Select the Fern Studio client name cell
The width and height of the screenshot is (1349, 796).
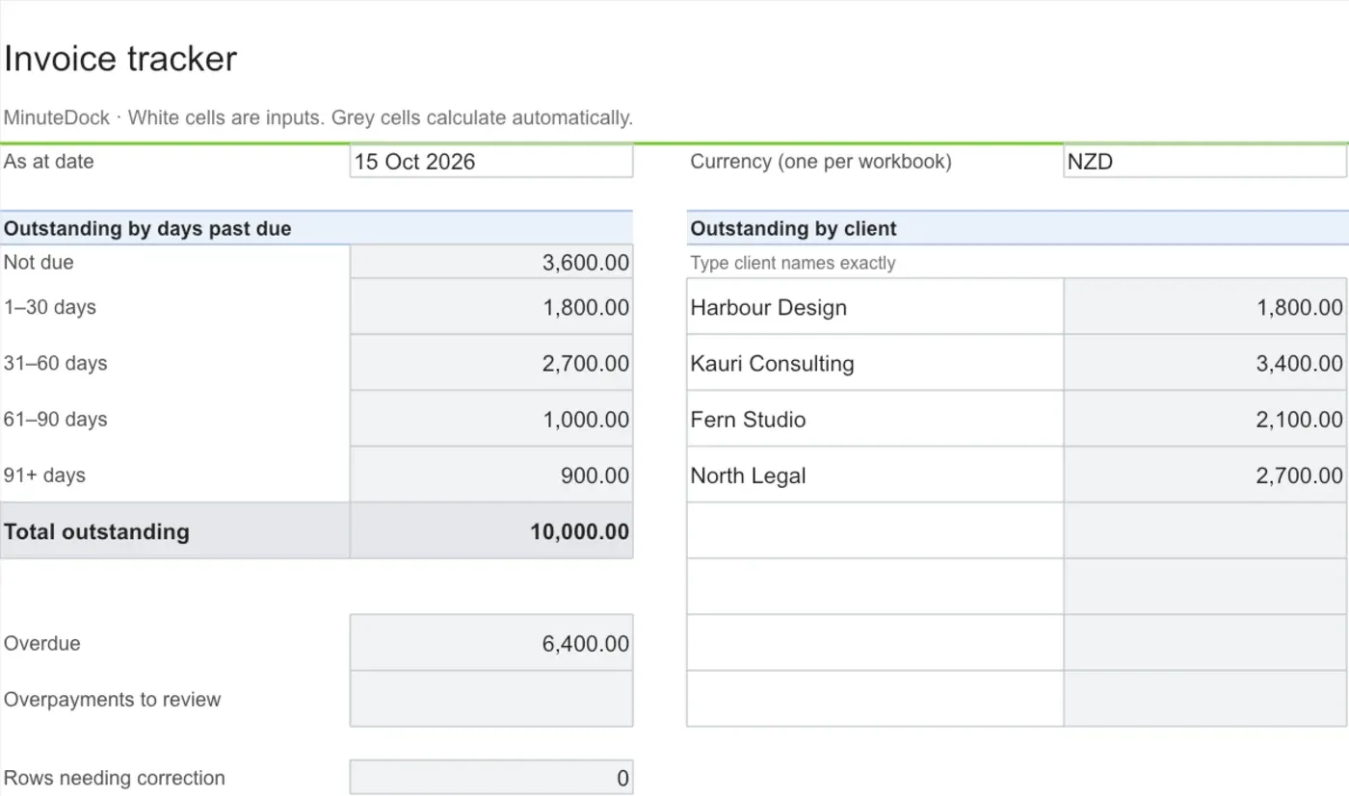pyautogui.click(x=875, y=419)
